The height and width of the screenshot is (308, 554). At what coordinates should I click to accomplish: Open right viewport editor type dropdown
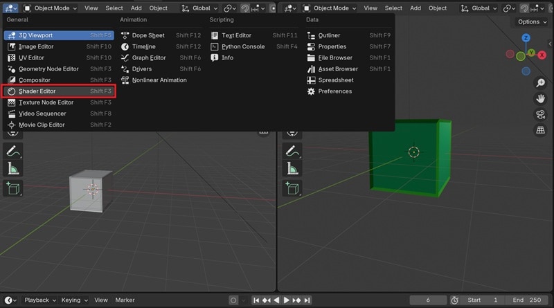click(290, 8)
